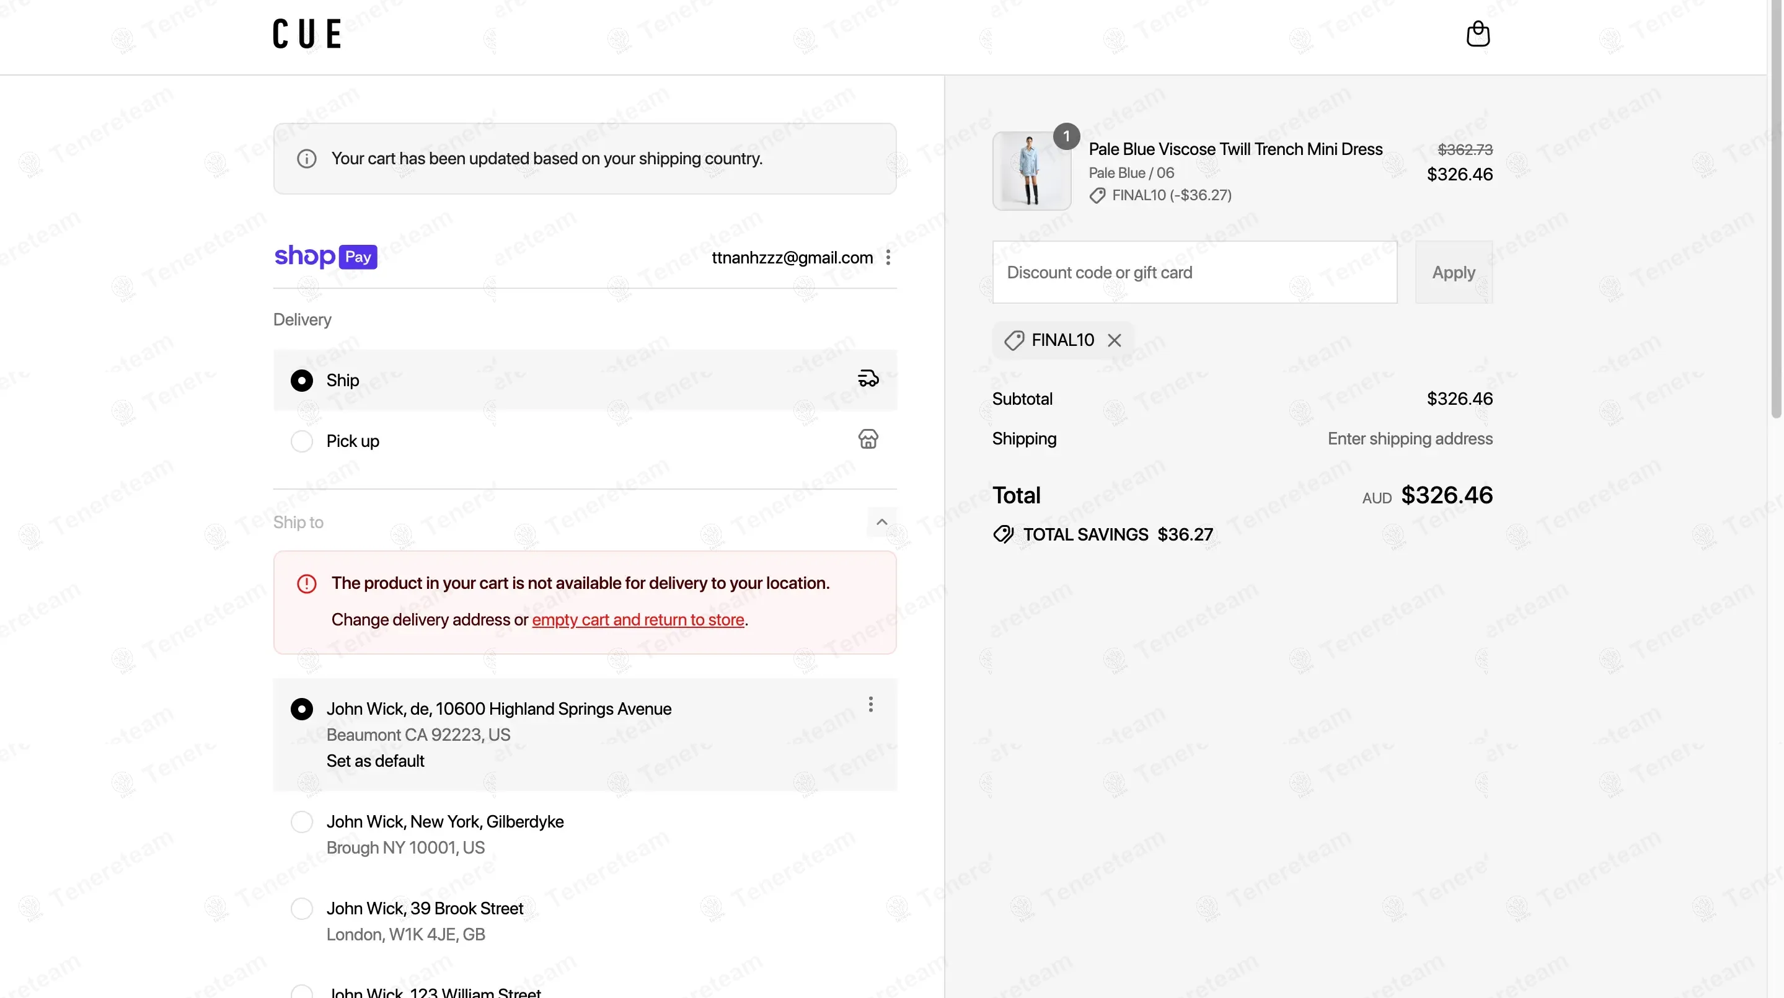
Task: Click the Beaumont CA 92223, US line
Action: (418, 735)
